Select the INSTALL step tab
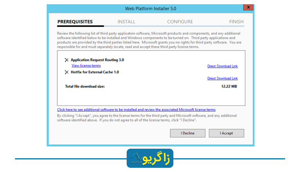Image resolution: width=300 pixels, height=172 pixels. point(126,22)
